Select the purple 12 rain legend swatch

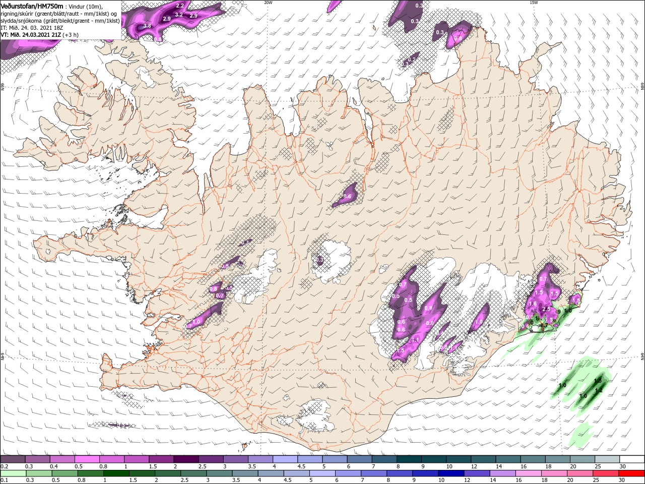click(477, 473)
